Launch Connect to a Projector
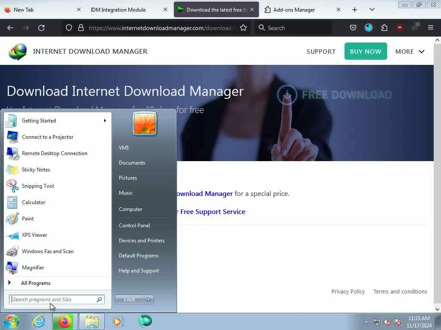This screenshot has width=441, height=330. click(x=57, y=137)
